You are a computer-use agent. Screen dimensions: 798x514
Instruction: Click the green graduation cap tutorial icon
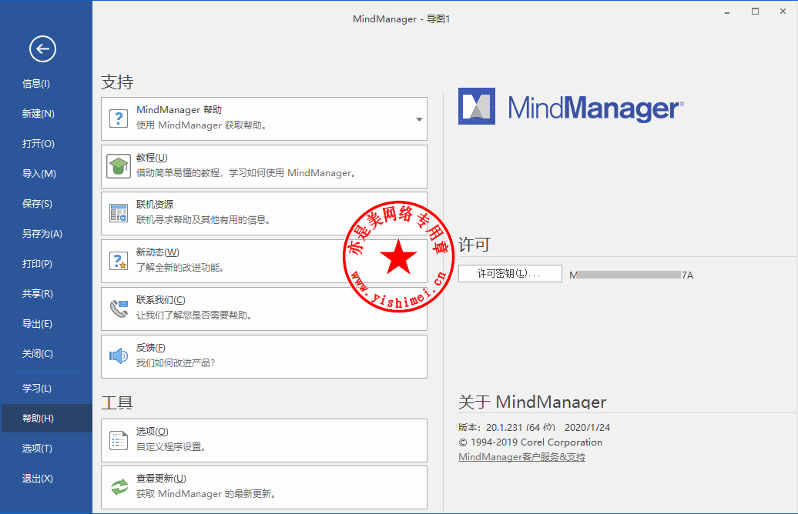point(119,166)
